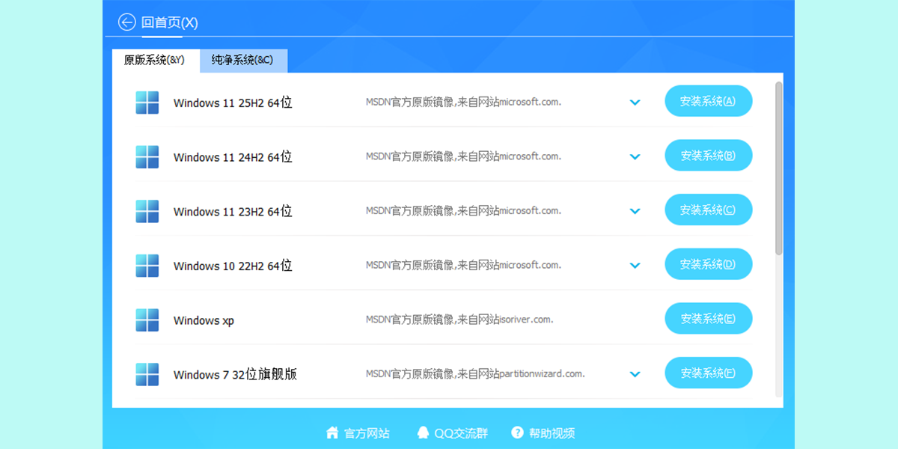Click isoriver.com description for Windows xp

coord(459,320)
